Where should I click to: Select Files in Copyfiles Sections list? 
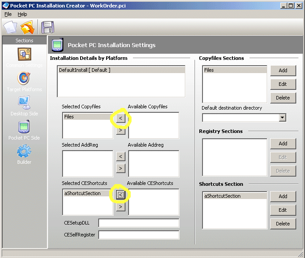(x=235, y=70)
